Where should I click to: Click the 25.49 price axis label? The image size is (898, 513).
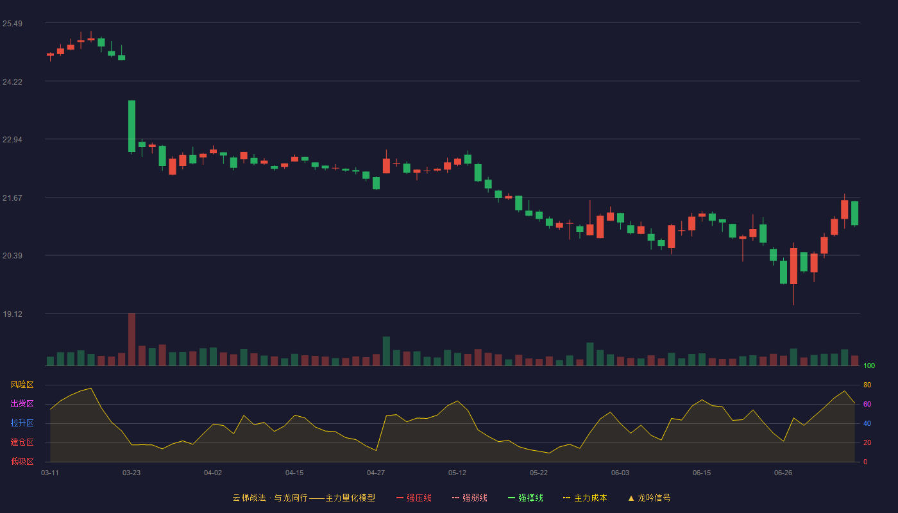point(12,24)
